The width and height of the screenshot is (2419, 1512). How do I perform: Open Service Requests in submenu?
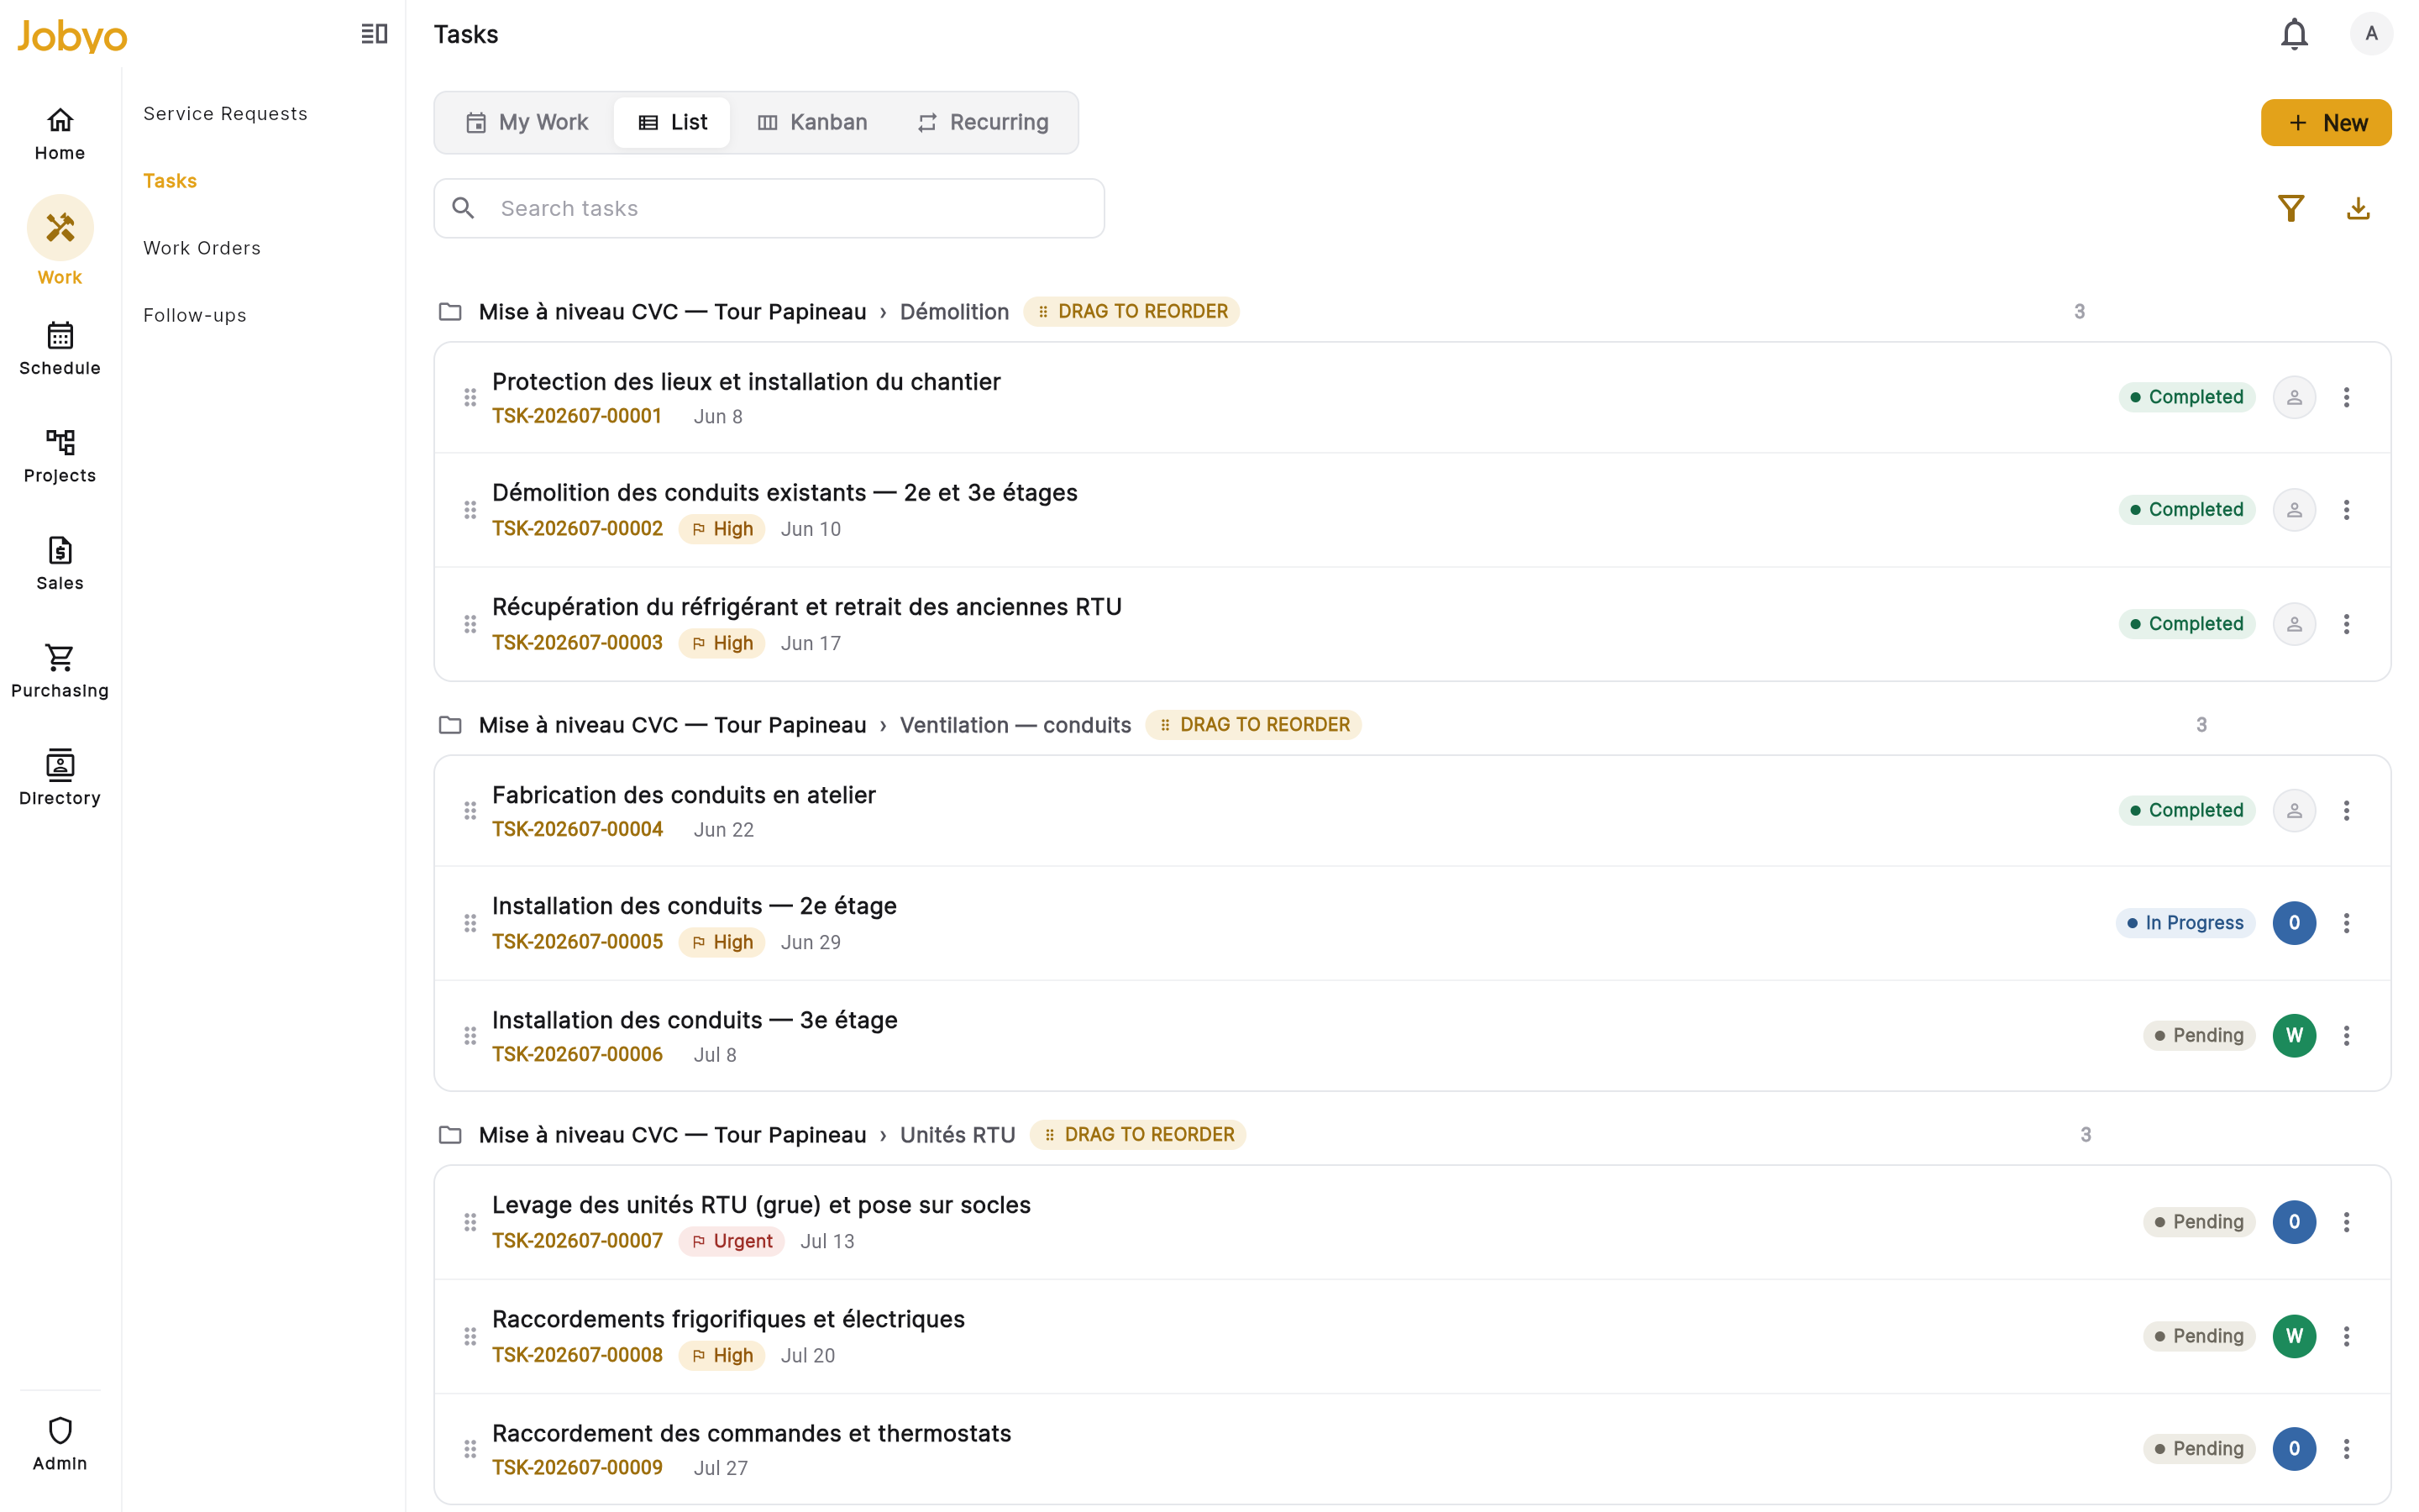[225, 114]
